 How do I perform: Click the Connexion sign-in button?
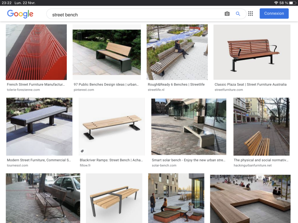click(x=274, y=14)
